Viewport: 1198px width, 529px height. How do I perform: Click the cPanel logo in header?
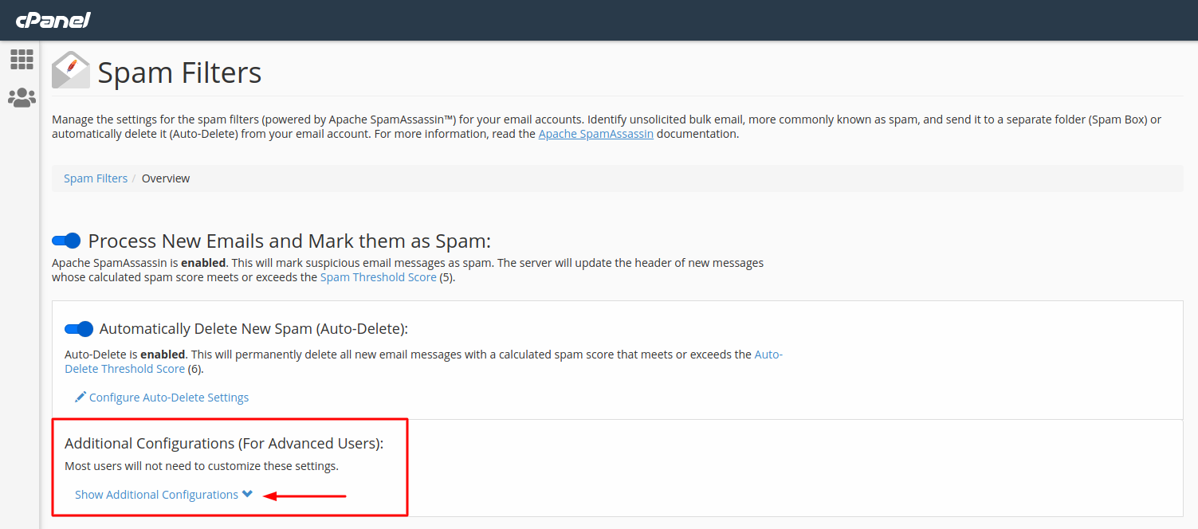(53, 20)
